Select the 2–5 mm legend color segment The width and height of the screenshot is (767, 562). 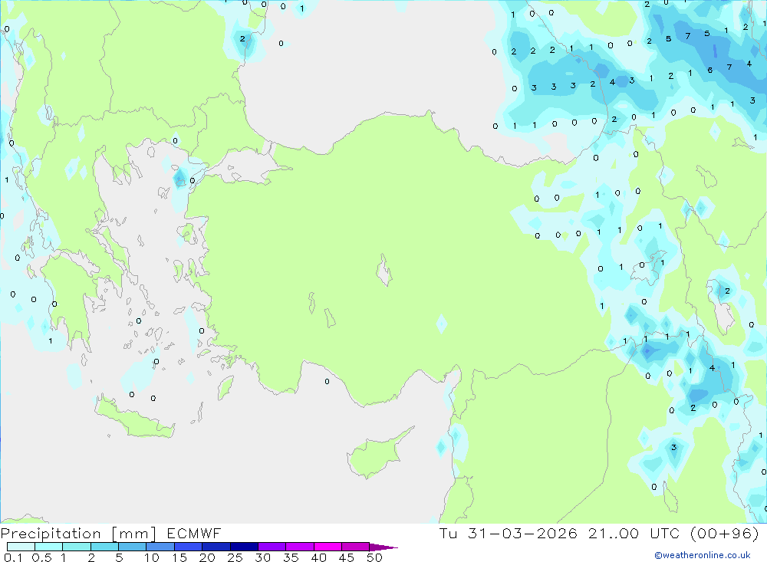[x=104, y=547]
